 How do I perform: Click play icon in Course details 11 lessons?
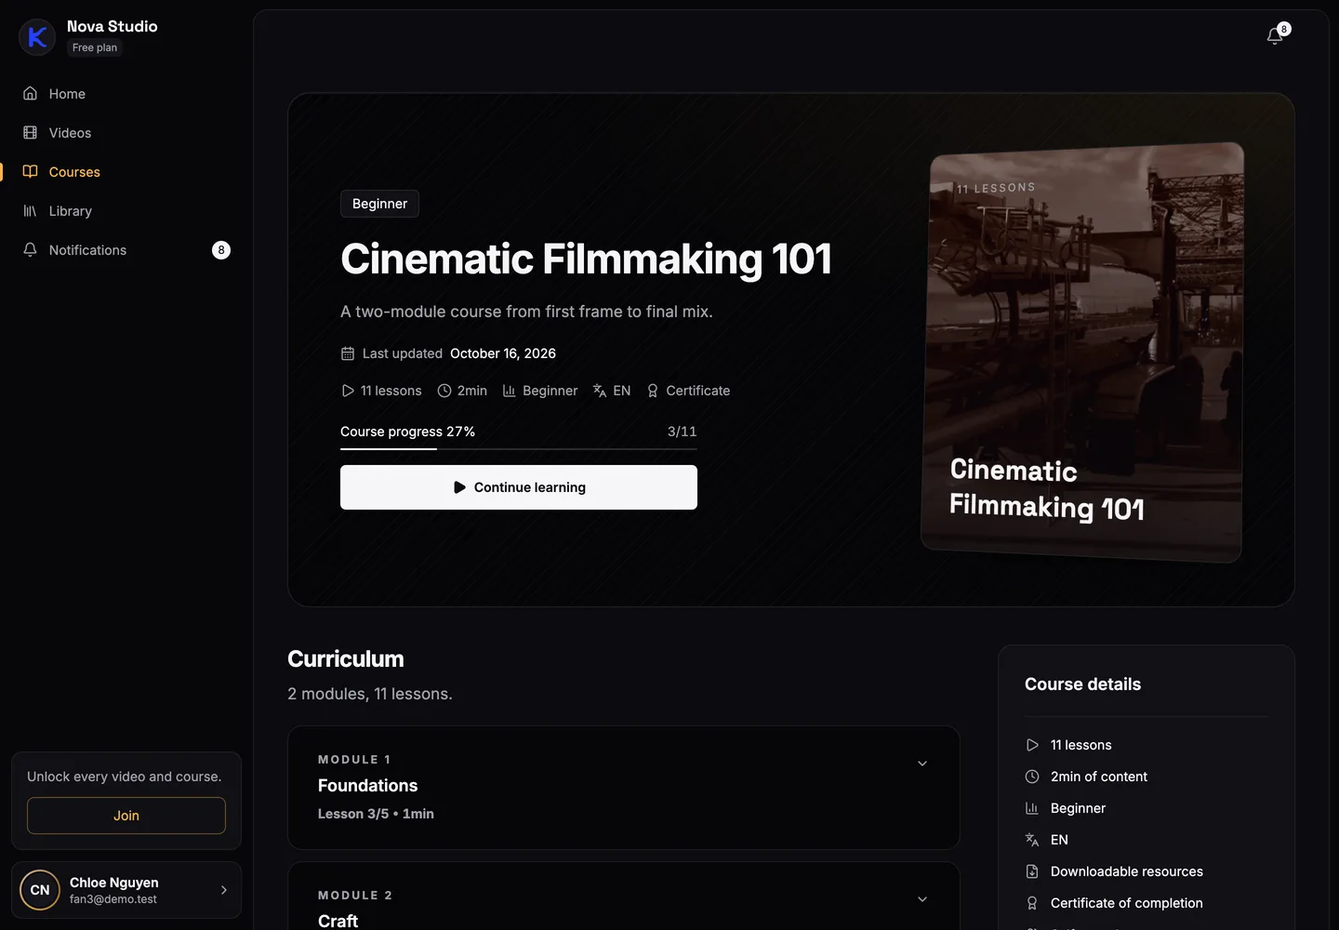pyautogui.click(x=1032, y=745)
